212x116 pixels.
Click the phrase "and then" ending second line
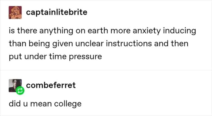click(x=171, y=43)
